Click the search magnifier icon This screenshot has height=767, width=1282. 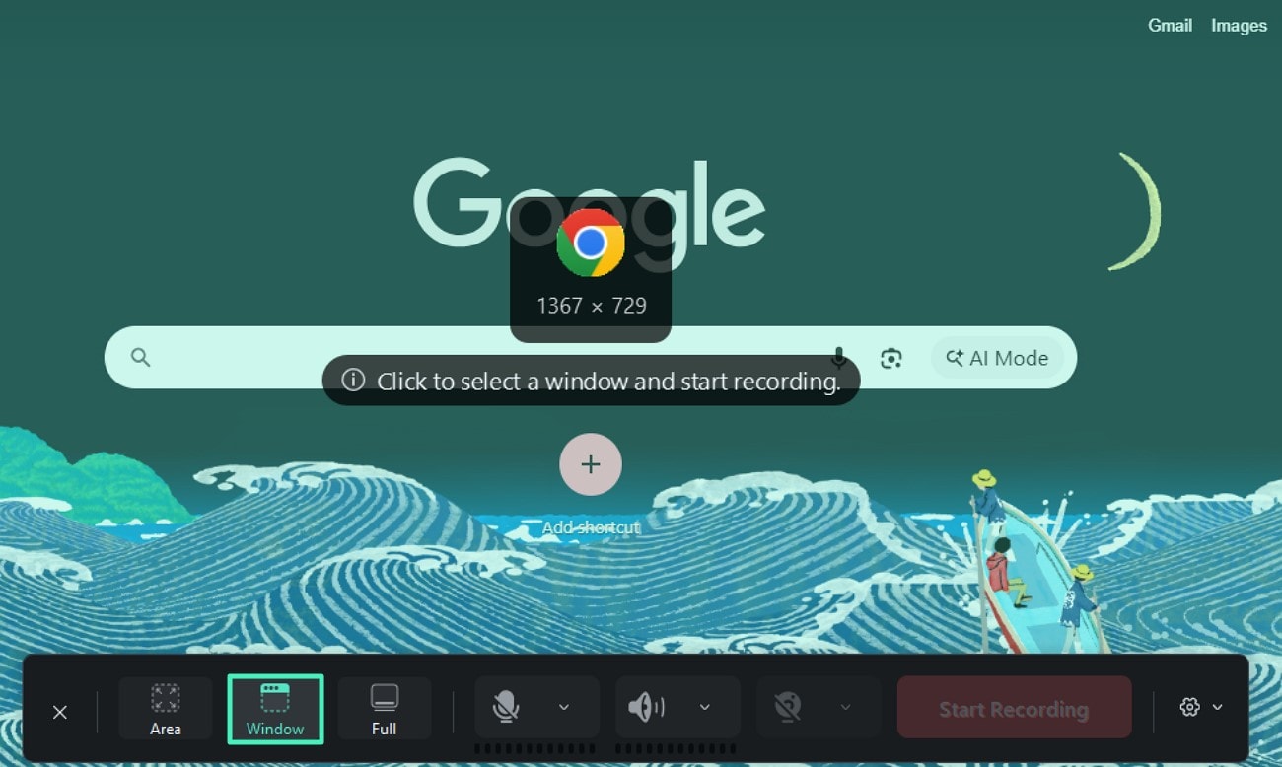coord(141,357)
